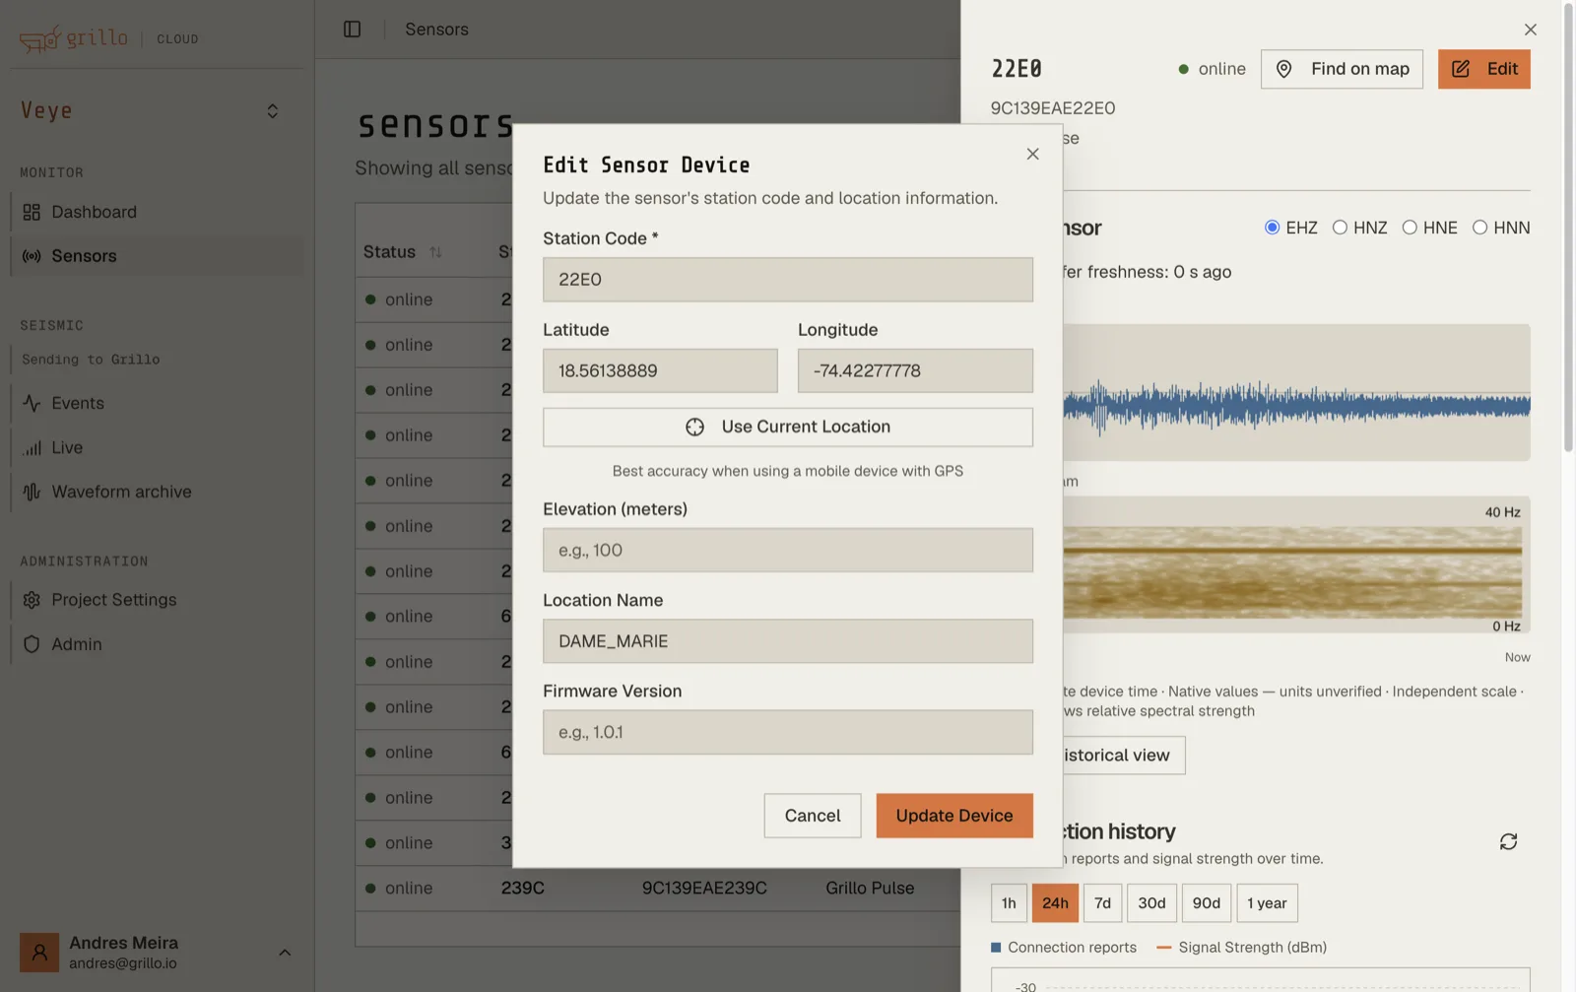Switch history range to 1 year
This screenshot has width=1576, height=992.
(x=1267, y=903)
